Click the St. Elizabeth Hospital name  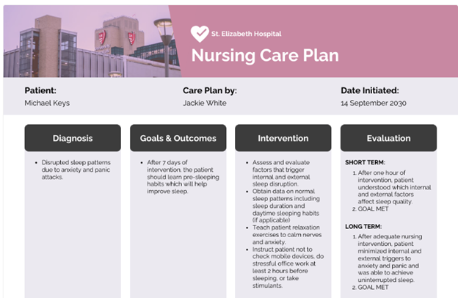[x=246, y=34]
